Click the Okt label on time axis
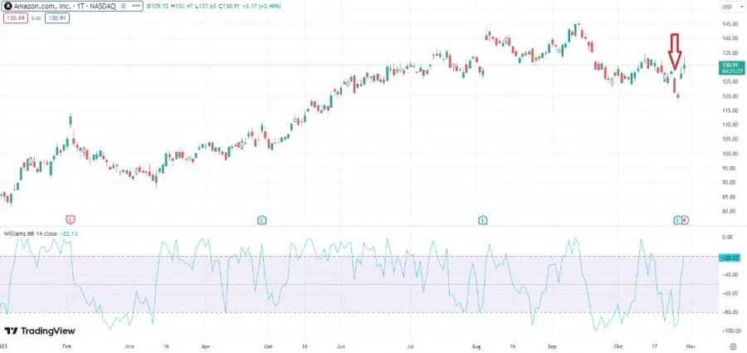Viewport: 747px width, 353px height. (618, 346)
